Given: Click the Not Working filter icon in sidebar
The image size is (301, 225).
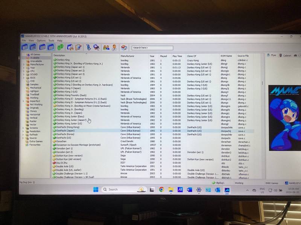Looking at the screenshot, I should point(27,105).
